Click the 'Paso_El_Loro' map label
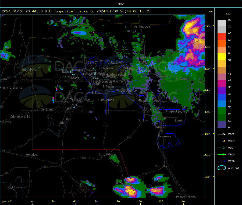This screenshot has width=242, height=205. pyautogui.click(x=186, y=197)
